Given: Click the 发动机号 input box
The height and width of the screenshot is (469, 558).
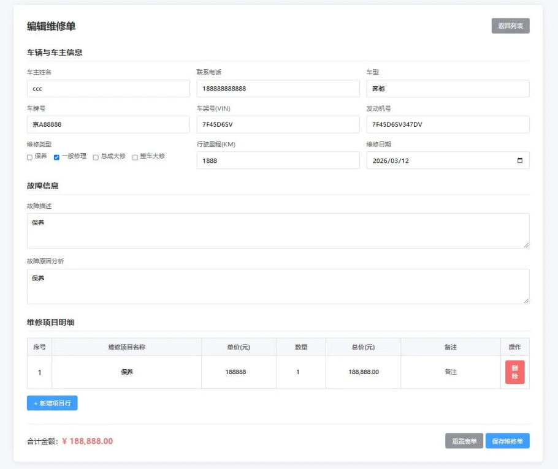Looking at the screenshot, I should pyautogui.click(x=448, y=125).
